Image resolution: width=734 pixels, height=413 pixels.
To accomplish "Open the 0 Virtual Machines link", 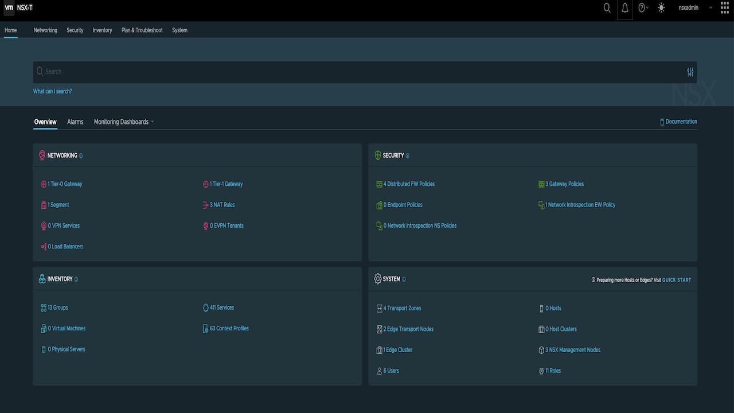I will coord(67,329).
